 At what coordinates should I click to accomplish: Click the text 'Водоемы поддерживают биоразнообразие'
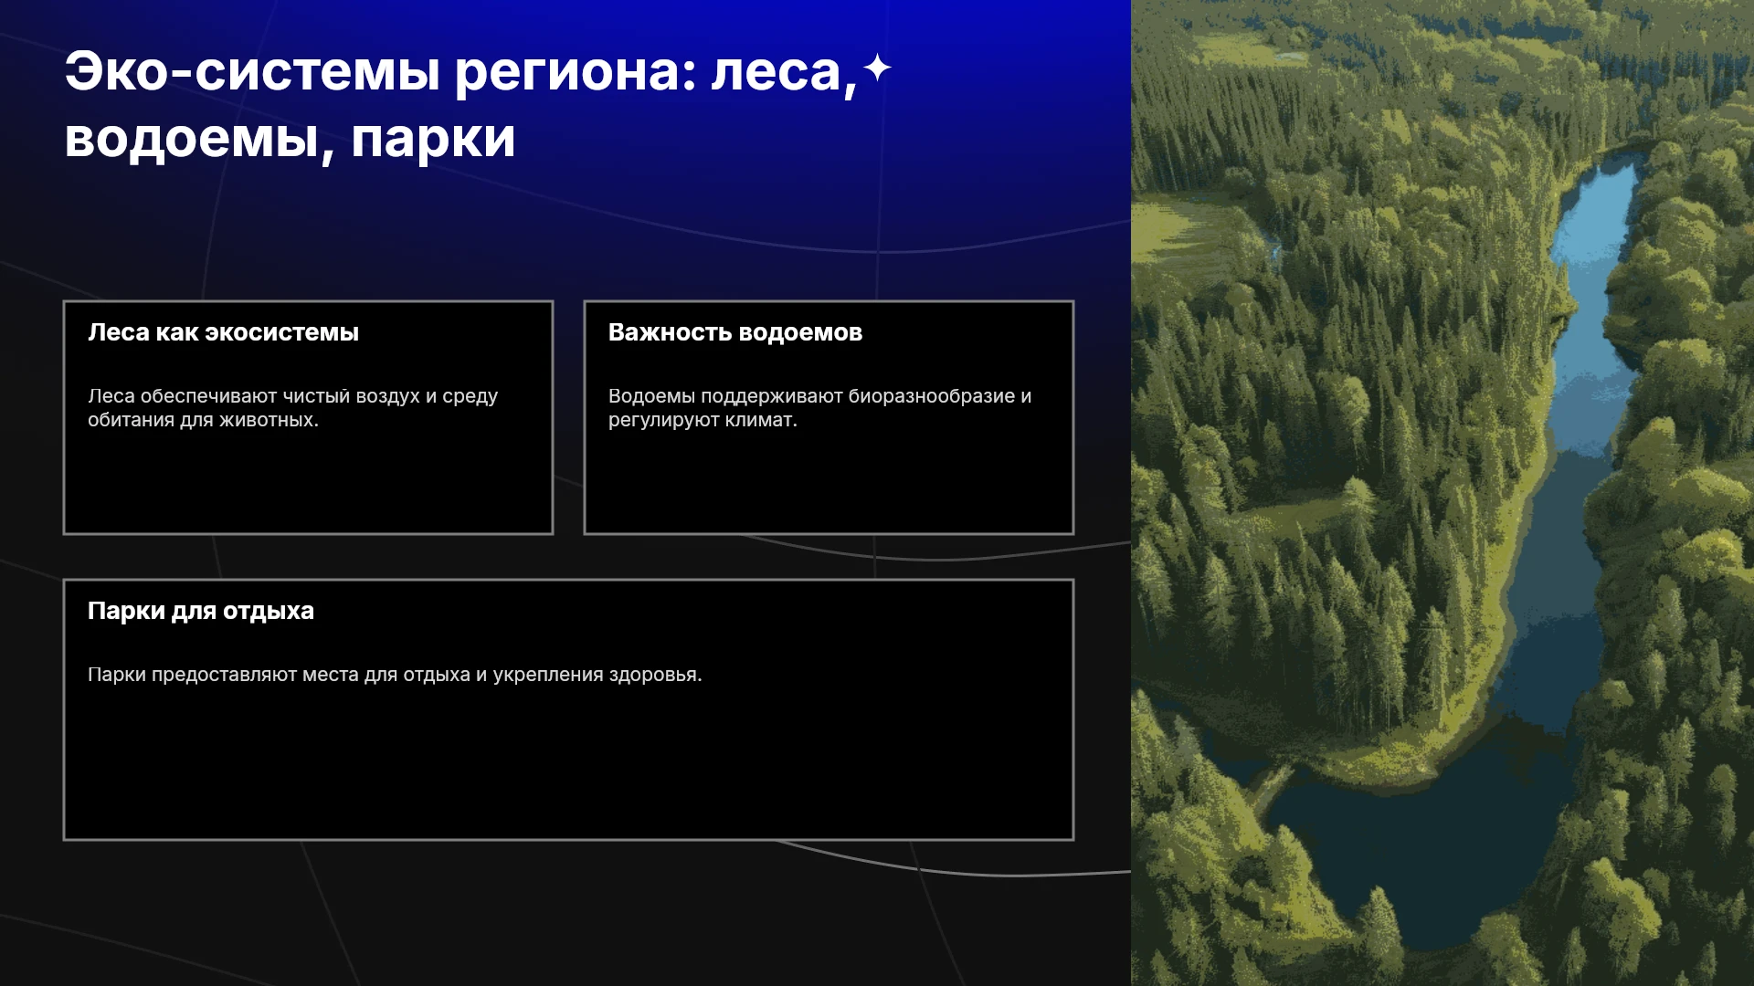coord(812,396)
